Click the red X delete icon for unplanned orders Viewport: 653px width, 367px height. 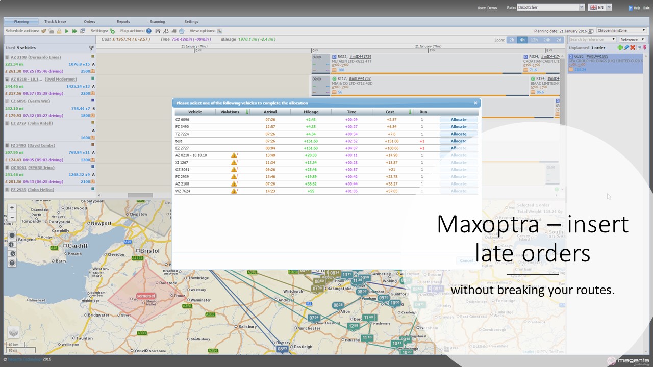[632, 47]
